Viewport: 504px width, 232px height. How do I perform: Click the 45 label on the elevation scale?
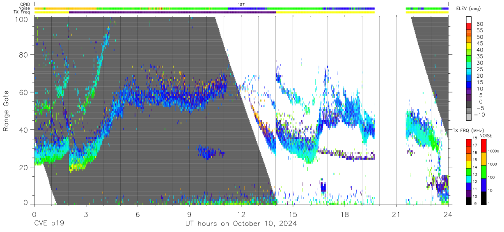(x=479, y=43)
